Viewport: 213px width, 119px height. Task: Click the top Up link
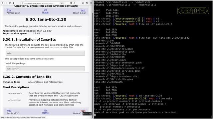click(45, 10)
